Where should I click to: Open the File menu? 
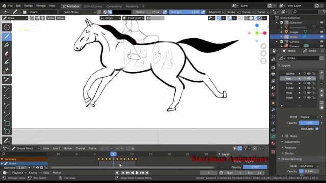coord(10,6)
